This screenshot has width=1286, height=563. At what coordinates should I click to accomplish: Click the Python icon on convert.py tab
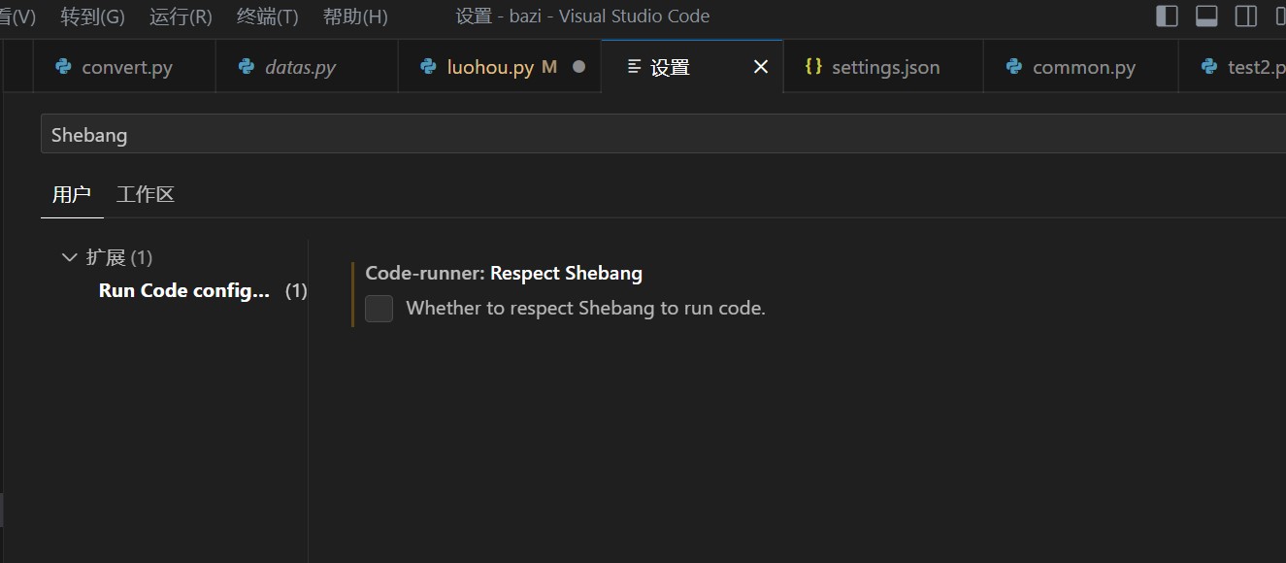64,67
